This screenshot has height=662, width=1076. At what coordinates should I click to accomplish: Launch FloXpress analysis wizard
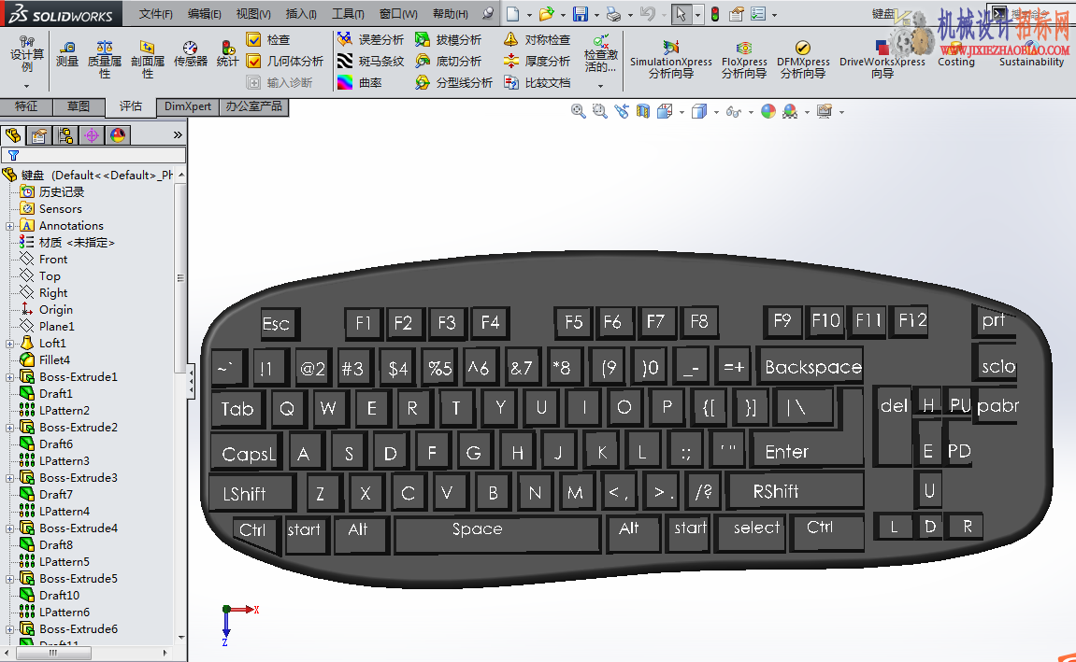pos(744,59)
